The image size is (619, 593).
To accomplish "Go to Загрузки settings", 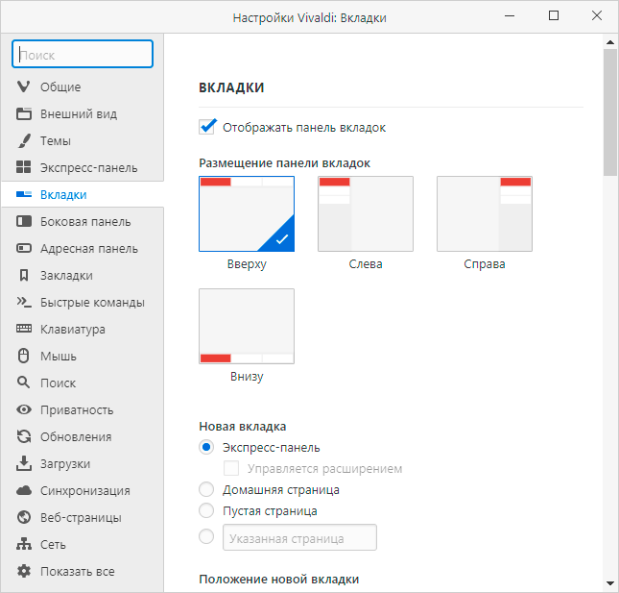I will [x=83, y=463].
